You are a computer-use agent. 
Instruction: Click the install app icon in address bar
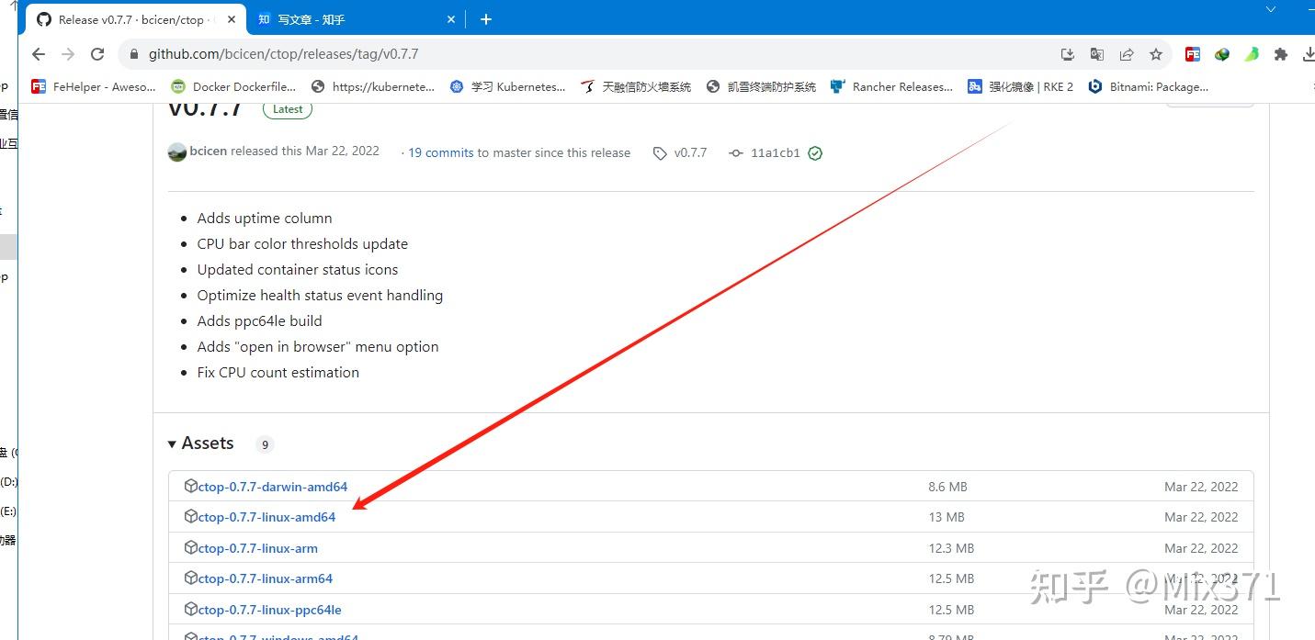[x=1067, y=54]
